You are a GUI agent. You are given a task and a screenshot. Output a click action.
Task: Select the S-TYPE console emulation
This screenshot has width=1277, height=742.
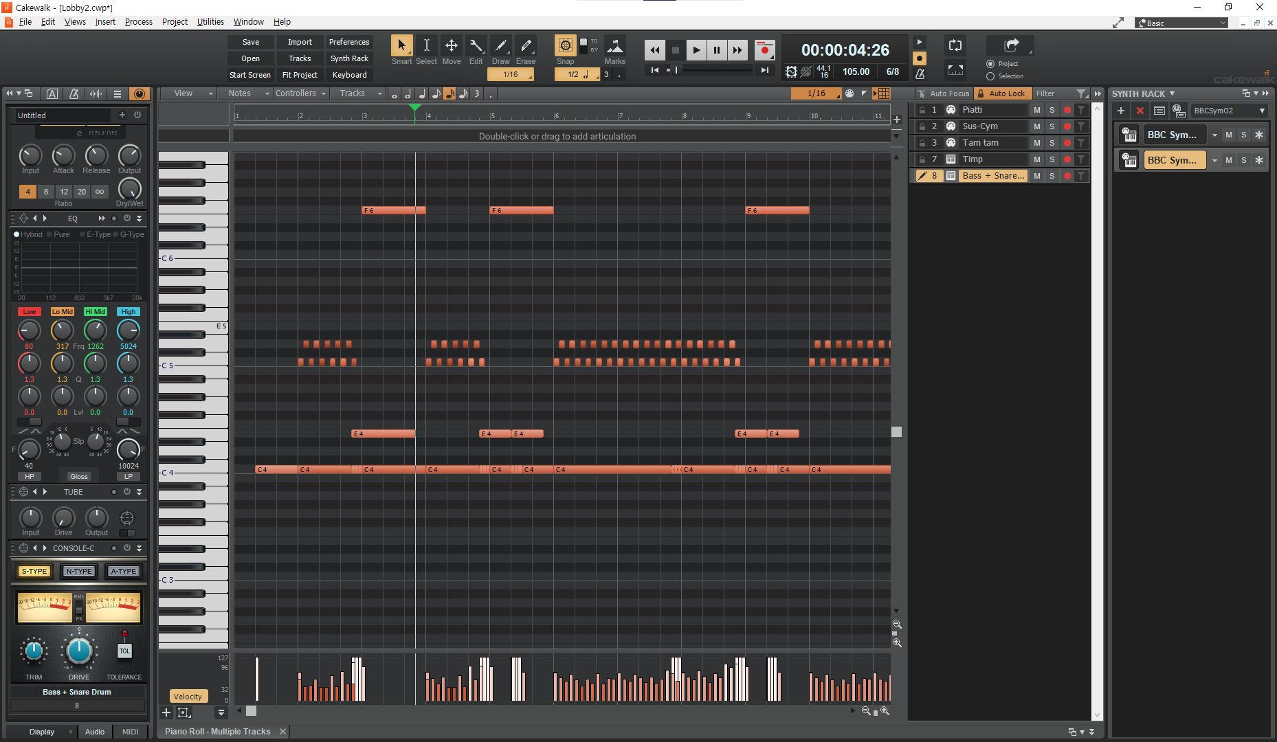34,571
